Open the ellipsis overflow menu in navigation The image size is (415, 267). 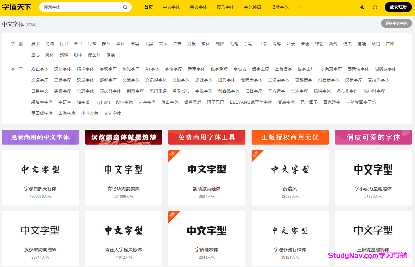(300, 7)
